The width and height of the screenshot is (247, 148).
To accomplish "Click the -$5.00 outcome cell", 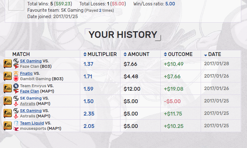I will click(x=172, y=101).
